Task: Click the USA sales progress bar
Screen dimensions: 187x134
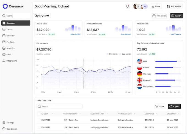Action: [168, 61]
